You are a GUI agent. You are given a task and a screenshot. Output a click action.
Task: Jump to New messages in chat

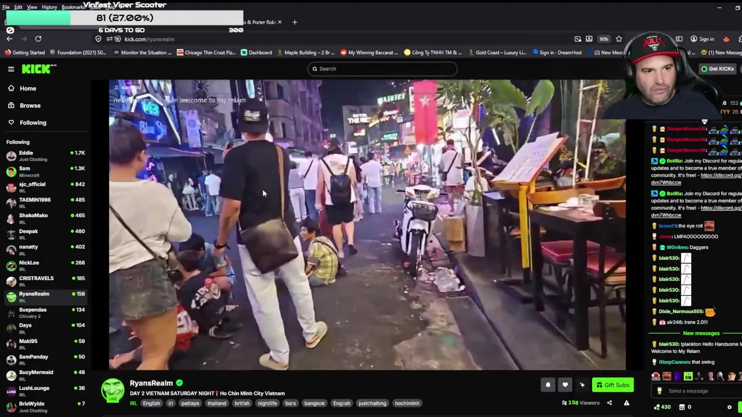coord(701,333)
